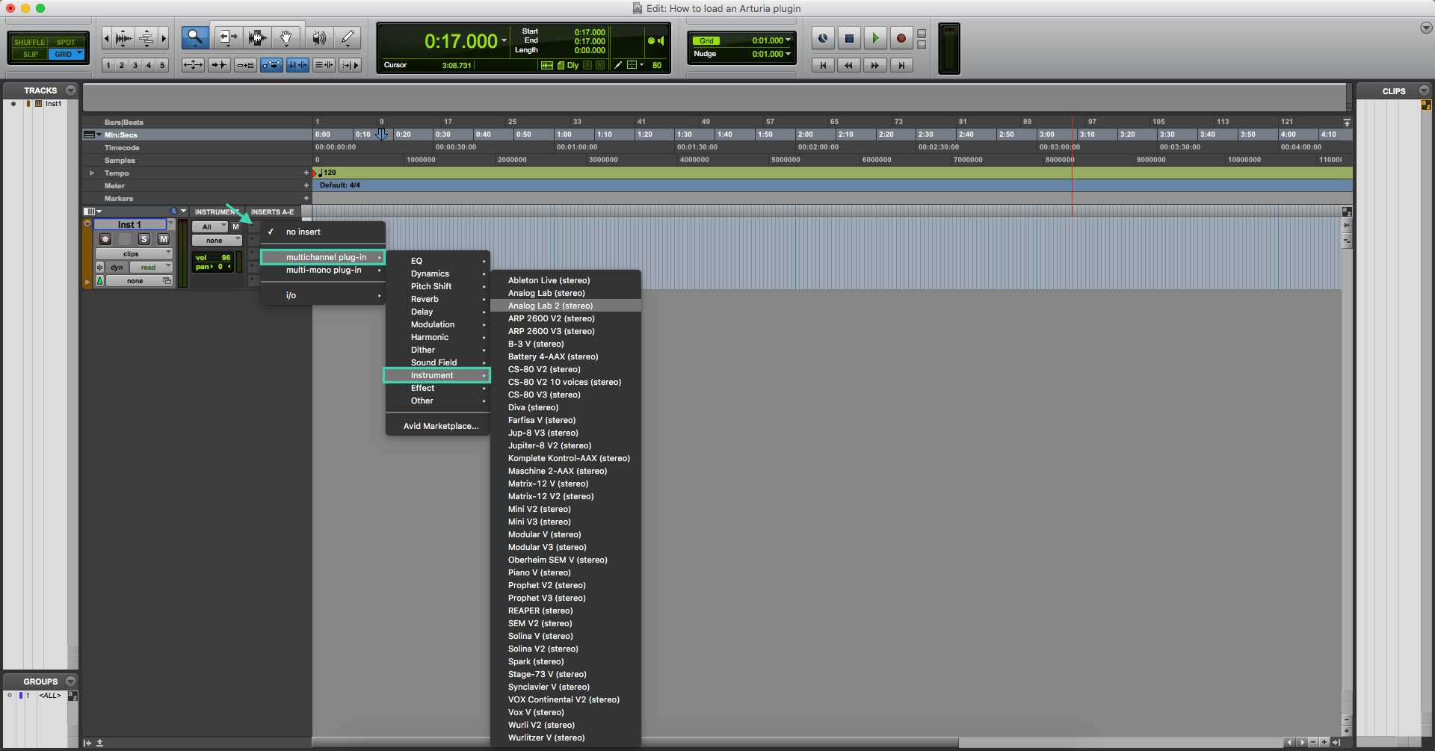Expand the Tempo ruler
The width and height of the screenshot is (1435, 751).
pos(92,173)
